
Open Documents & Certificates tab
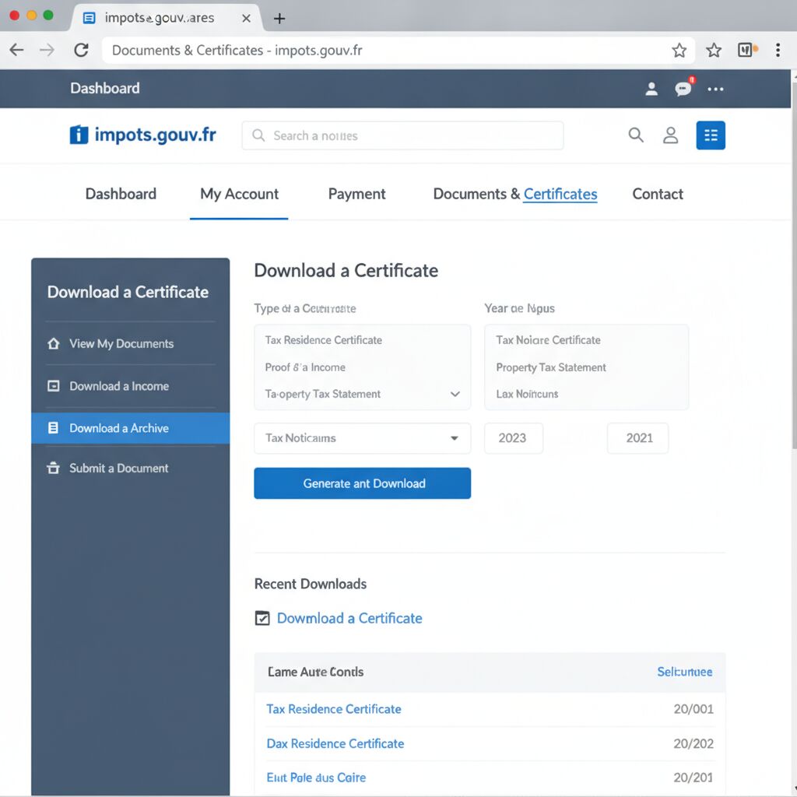click(x=515, y=194)
